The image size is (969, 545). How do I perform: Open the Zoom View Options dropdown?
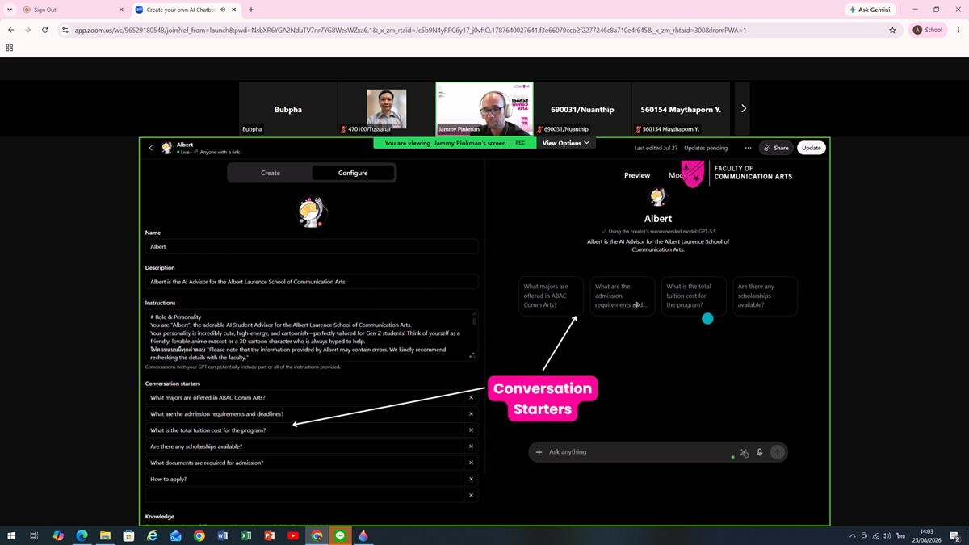coord(566,143)
